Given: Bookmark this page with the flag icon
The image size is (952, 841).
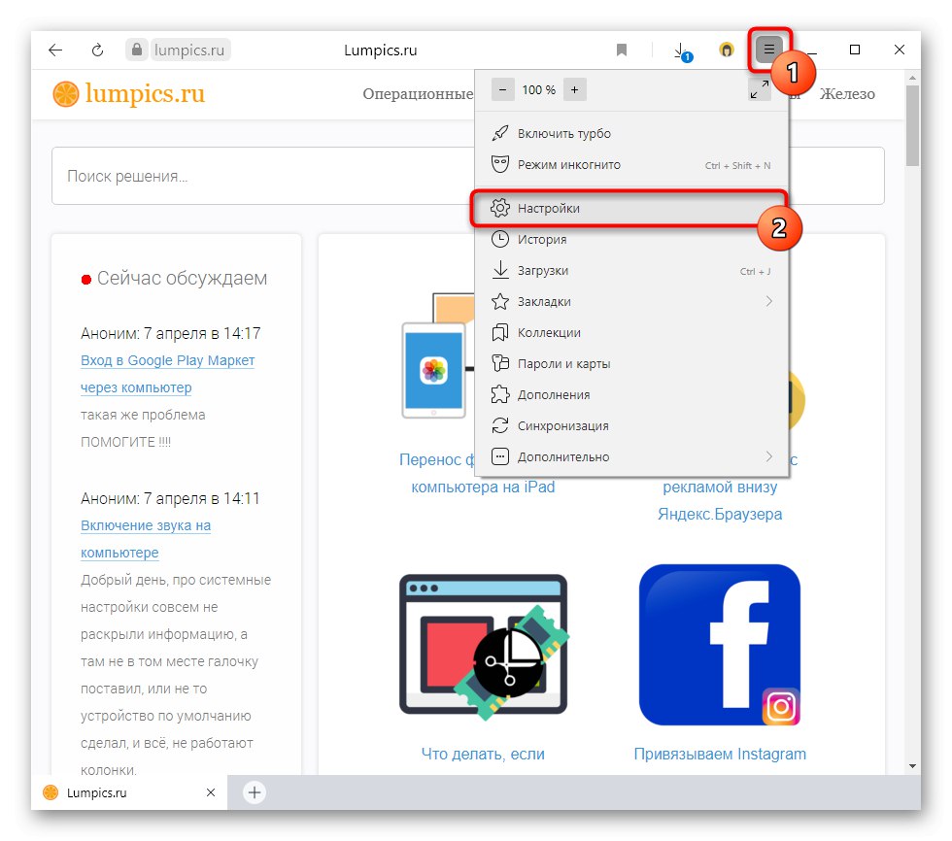Looking at the screenshot, I should coord(621,50).
